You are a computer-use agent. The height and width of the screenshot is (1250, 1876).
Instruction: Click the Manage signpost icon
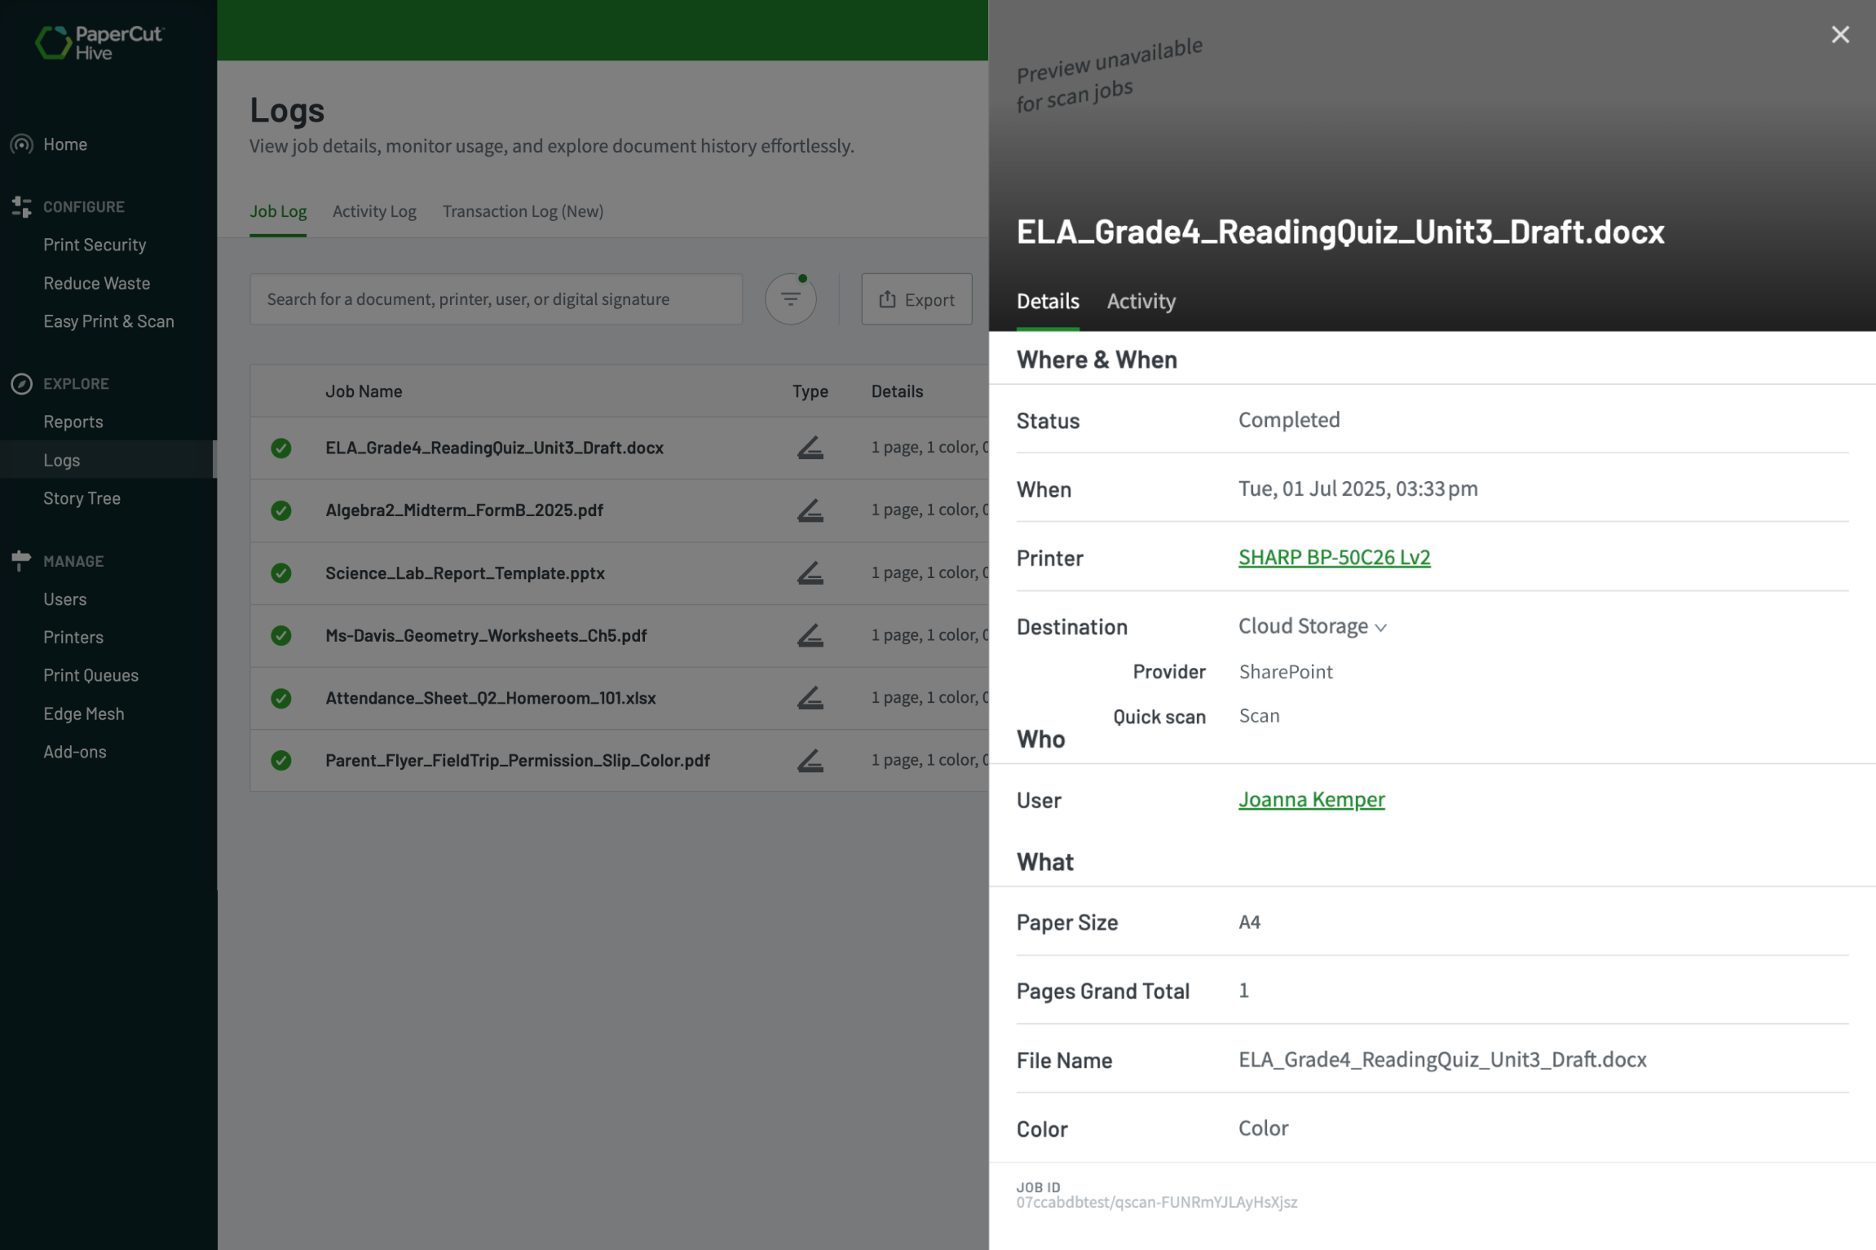[21, 560]
